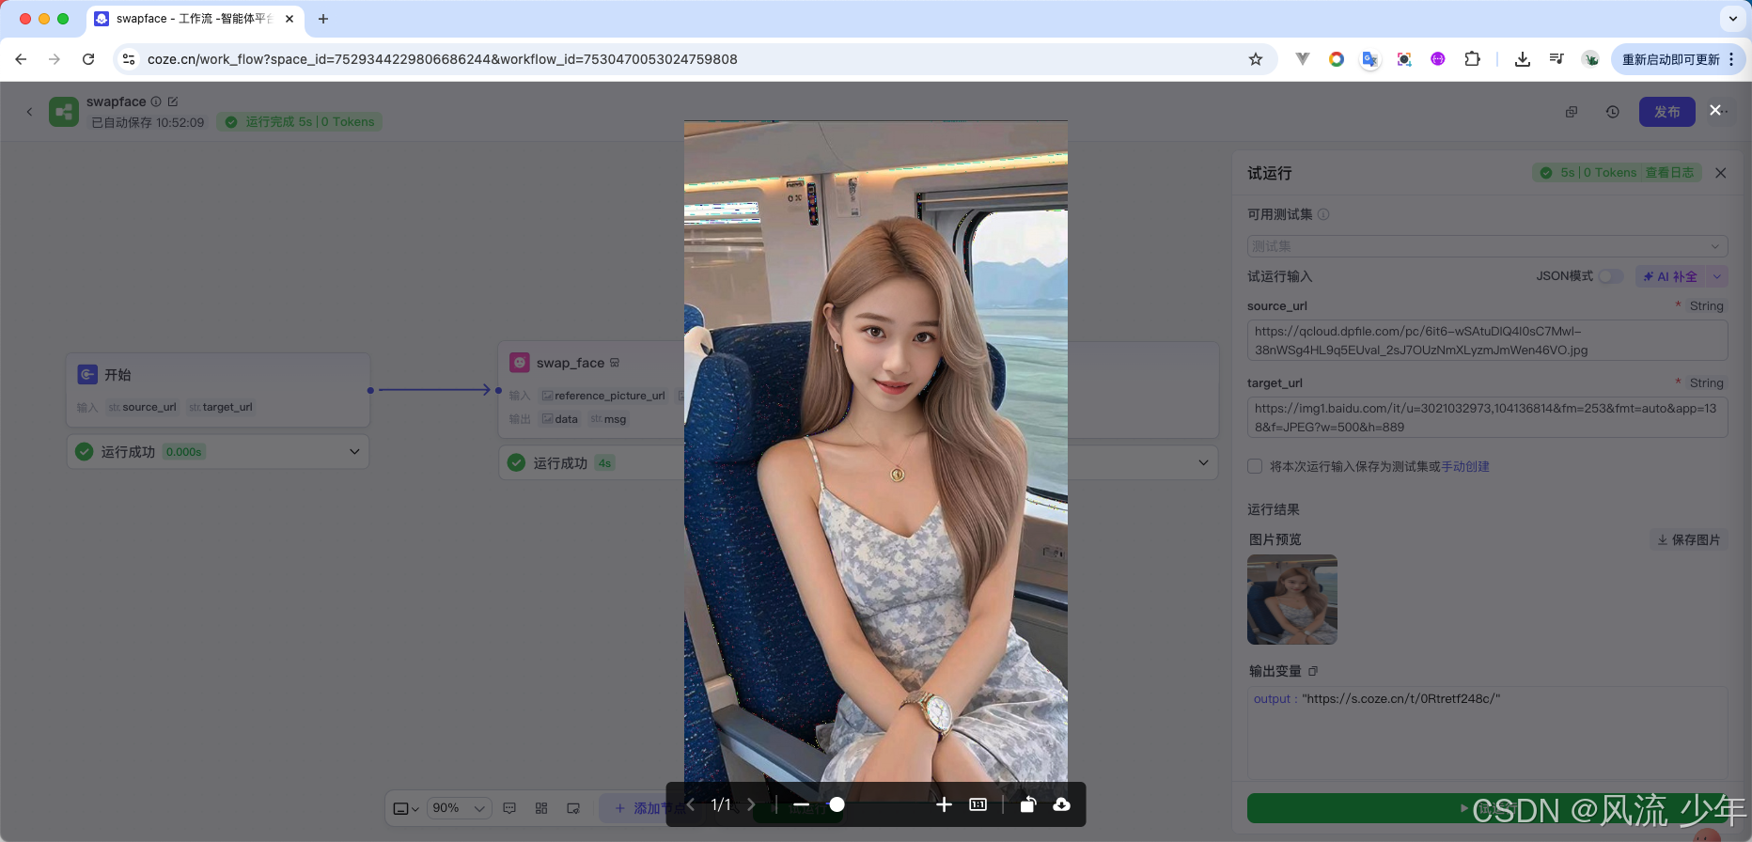Open workflow version history
The image size is (1752, 842).
(1613, 112)
